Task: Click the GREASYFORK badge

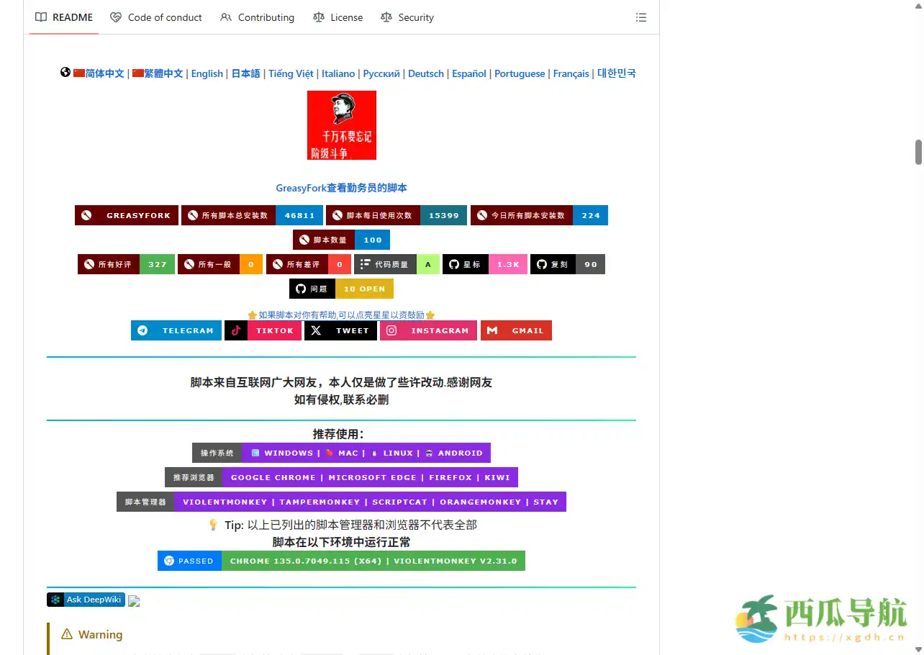Action: (x=126, y=214)
